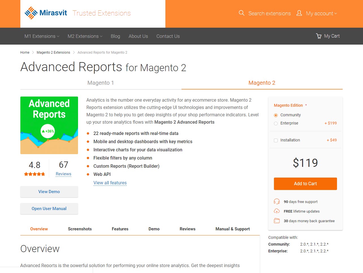
Task: Follow the View all features link
Action: [x=110, y=183]
